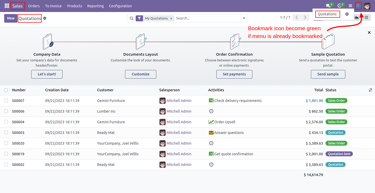Open the Quotations bookmark entry

click(x=327, y=14)
